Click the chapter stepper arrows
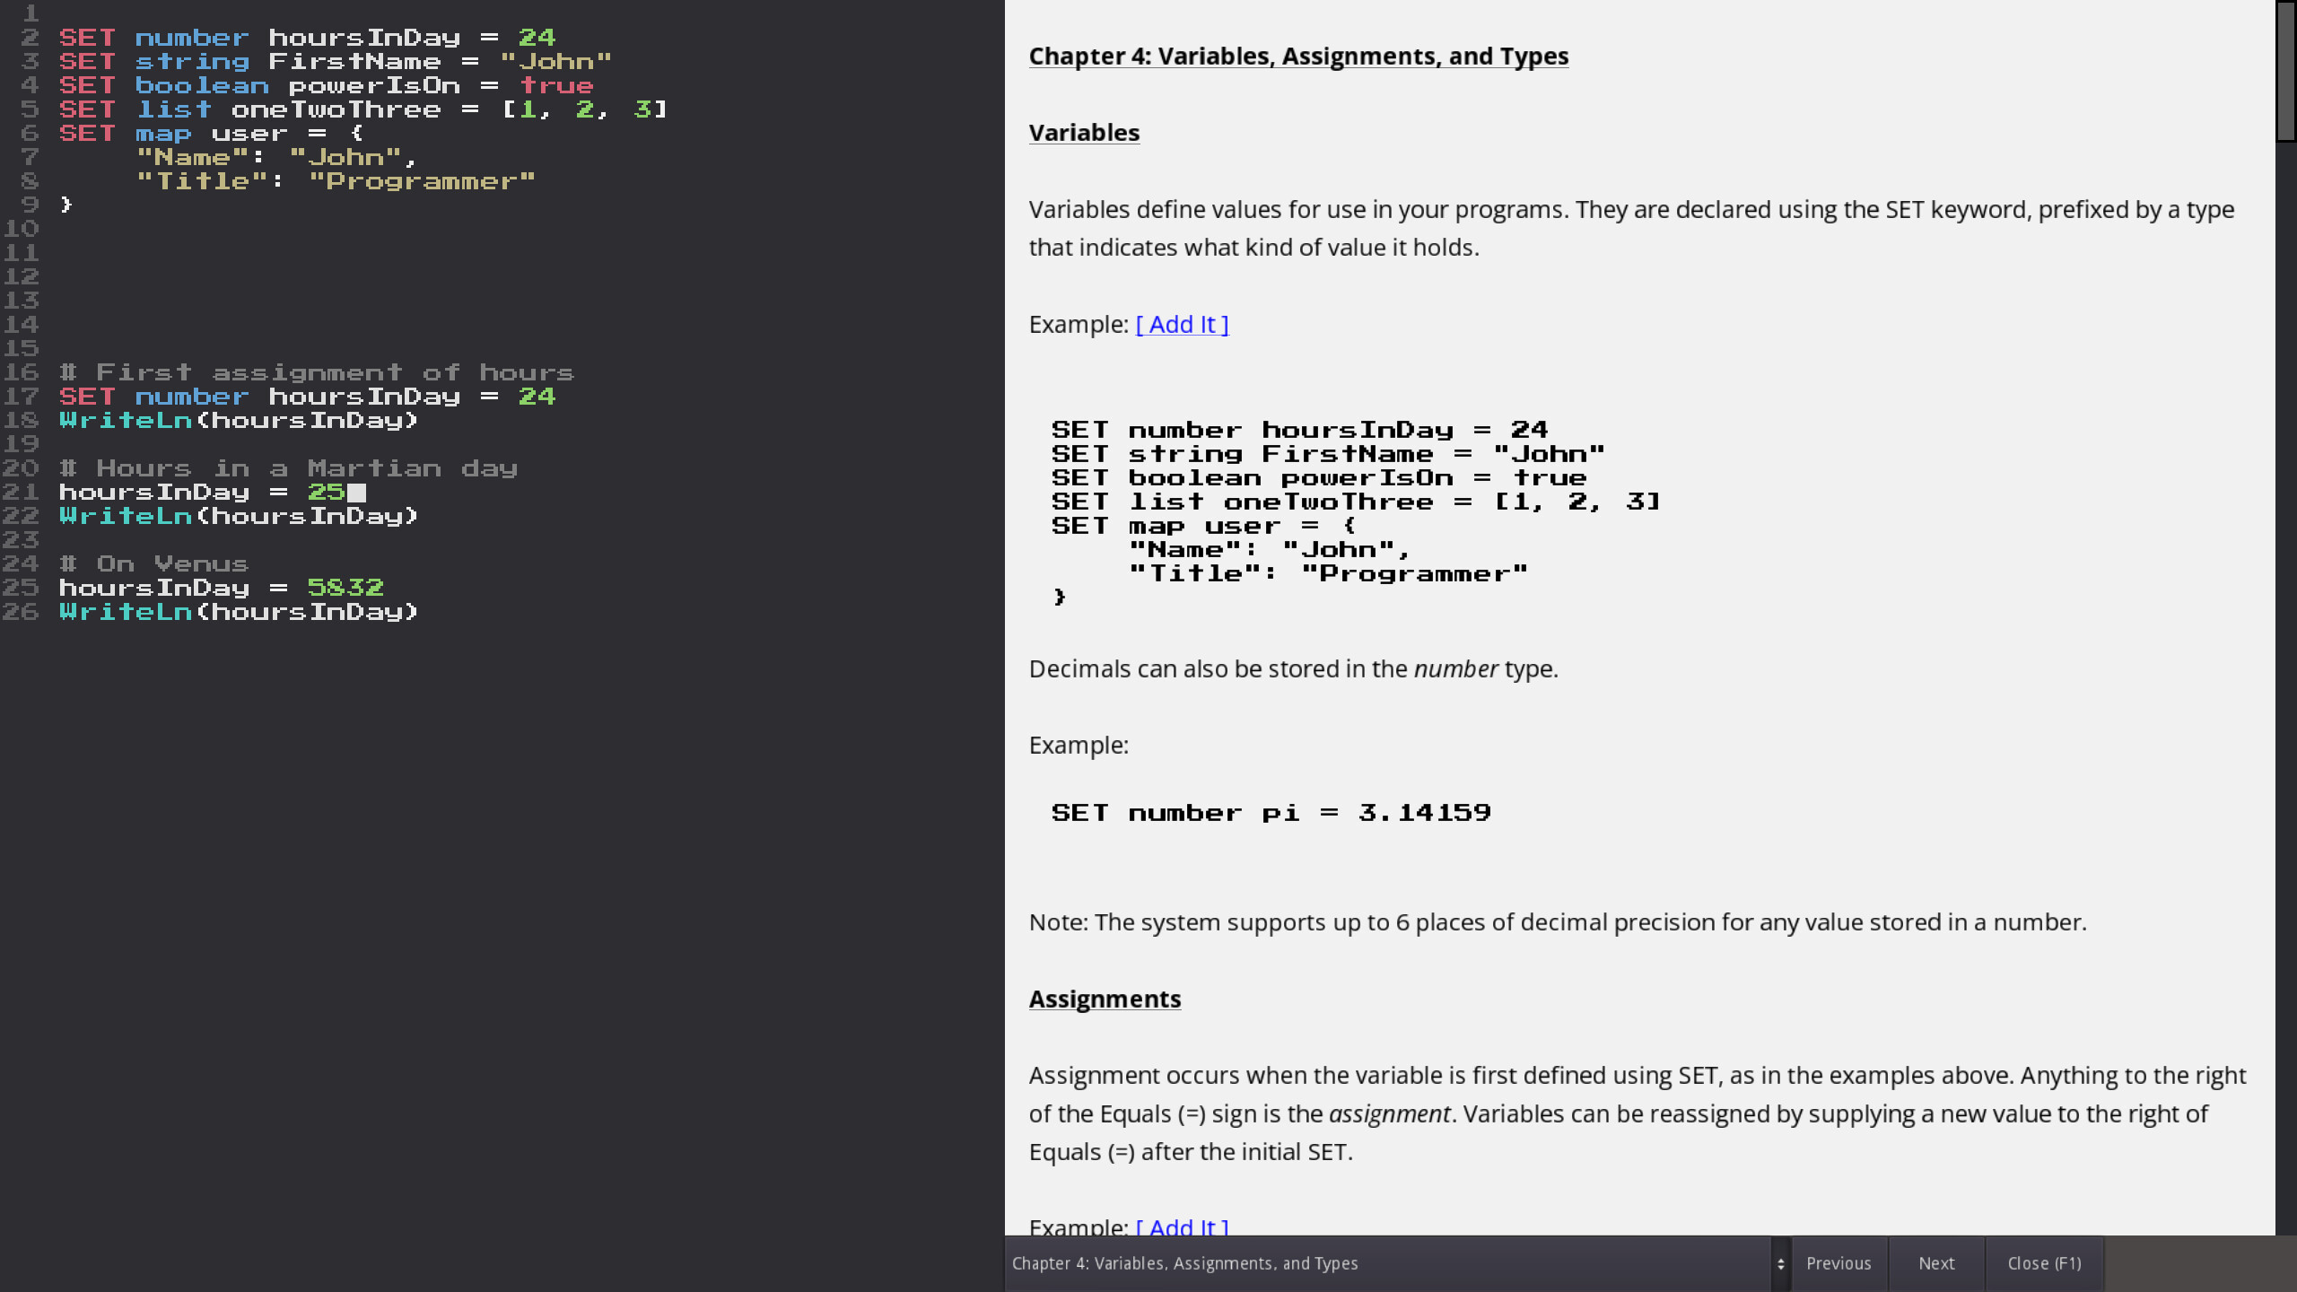This screenshot has height=1292, width=2297. pyautogui.click(x=1781, y=1262)
